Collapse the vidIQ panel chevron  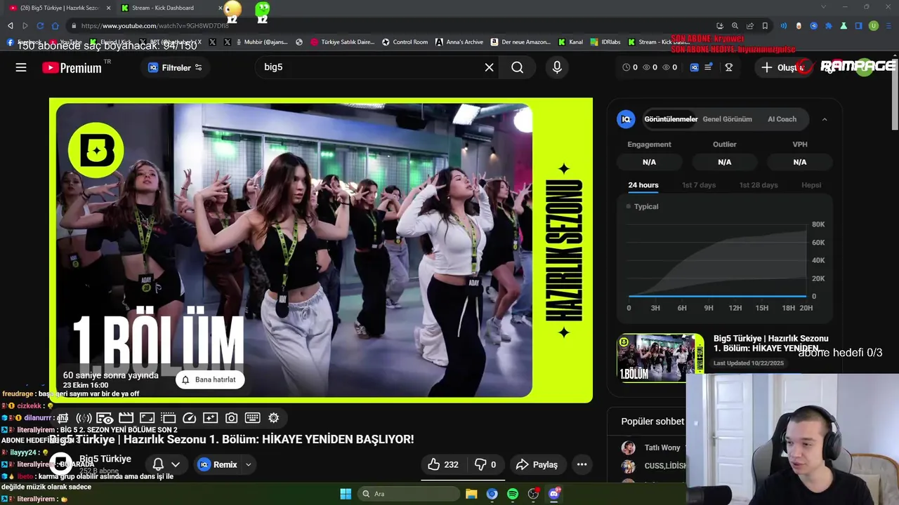825,119
